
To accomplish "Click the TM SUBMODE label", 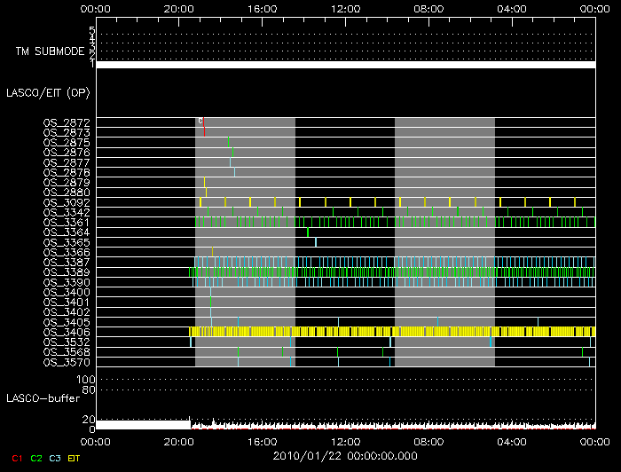I will point(50,51).
